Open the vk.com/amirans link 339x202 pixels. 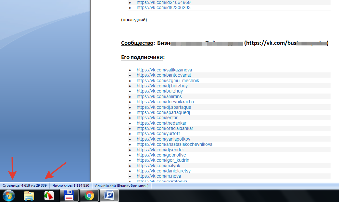pyautogui.click(x=159, y=96)
